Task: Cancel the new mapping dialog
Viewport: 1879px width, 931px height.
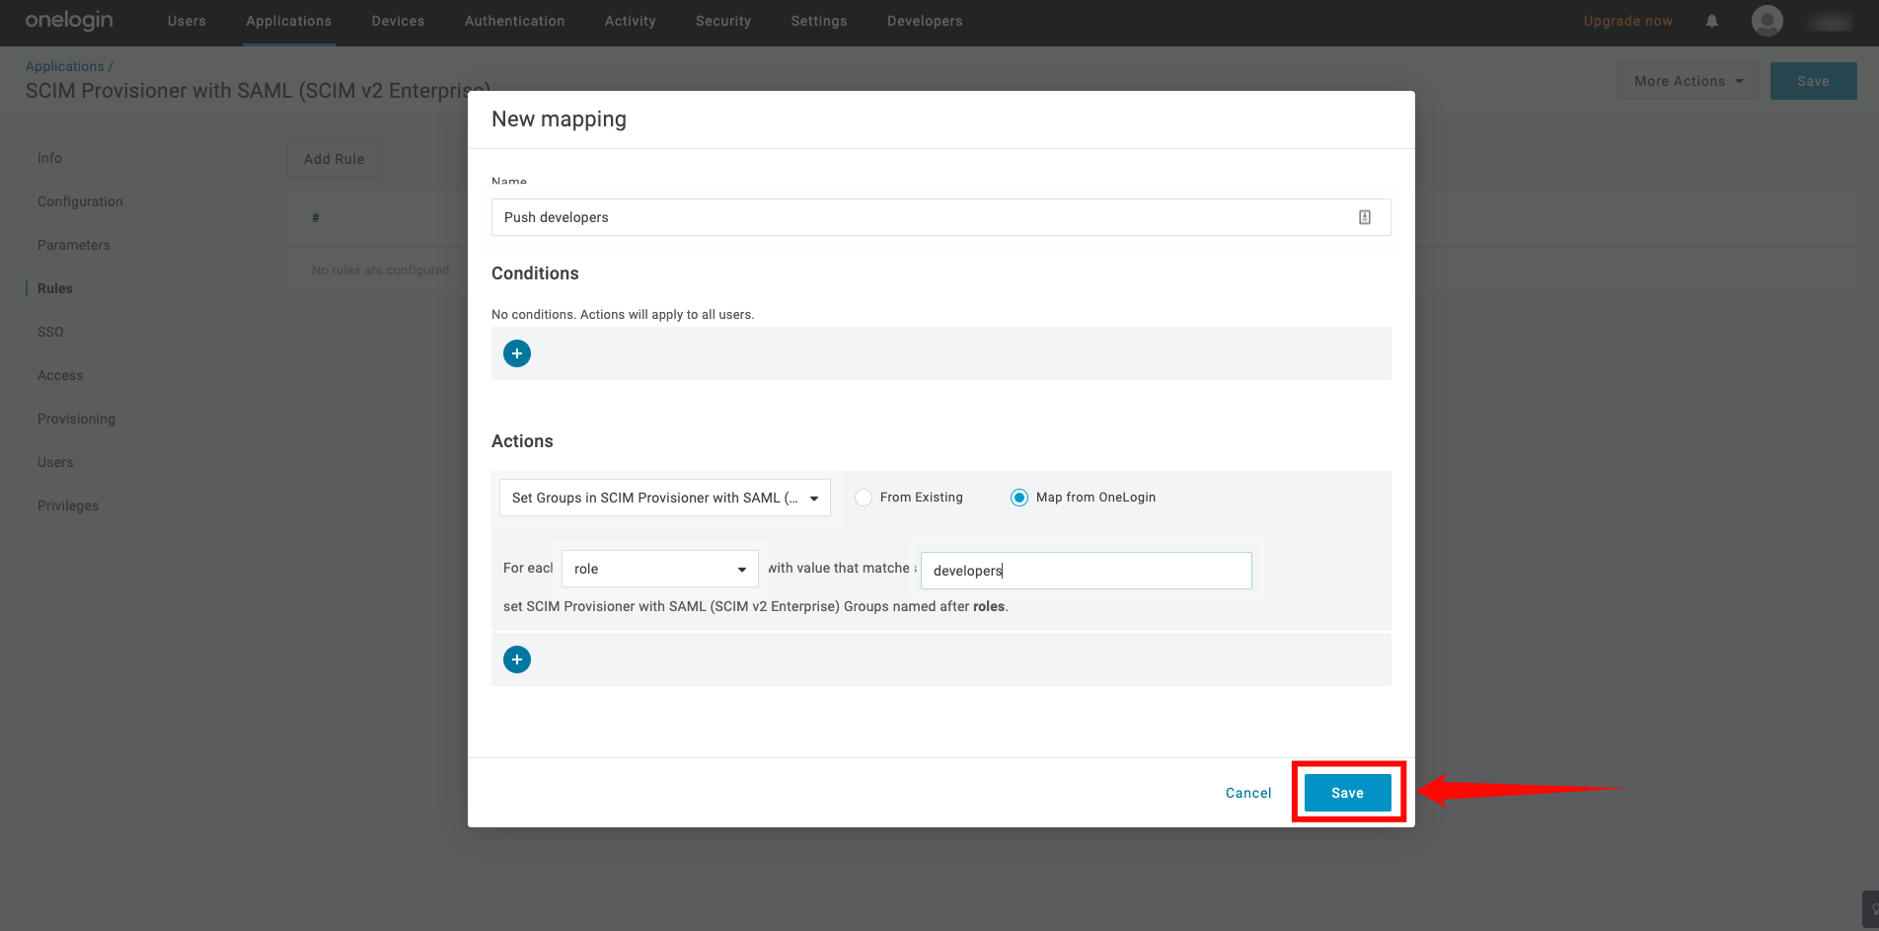Action: 1248,793
